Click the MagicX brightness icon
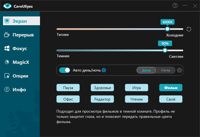The width and height of the screenshot is (200, 137). 7,62
